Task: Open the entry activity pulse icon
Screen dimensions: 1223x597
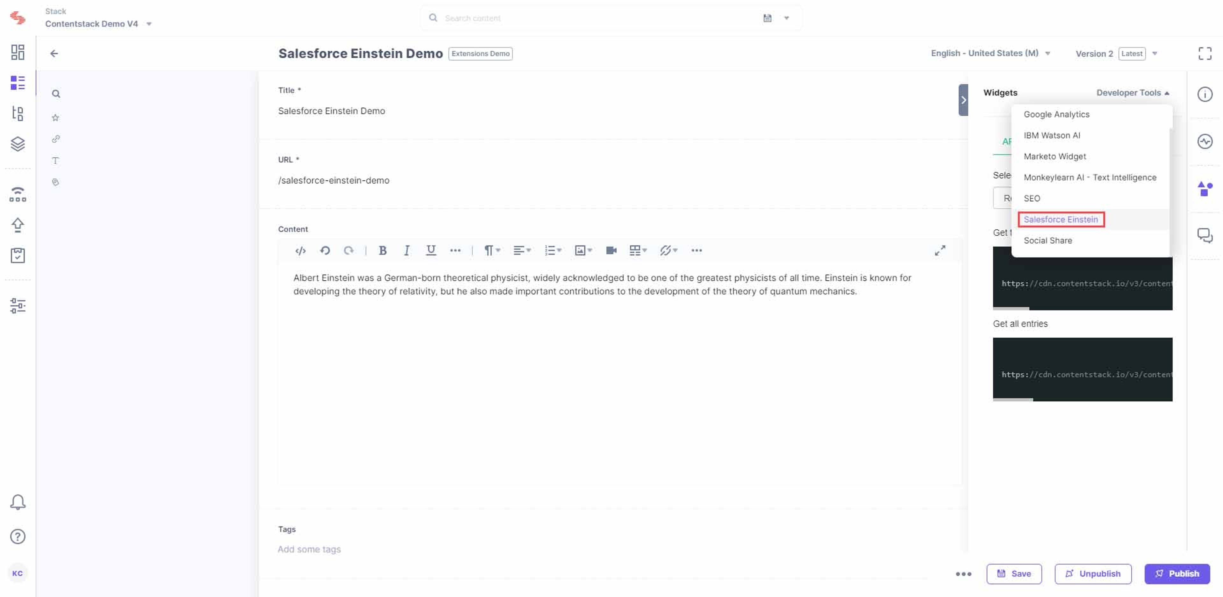Action: [1205, 141]
